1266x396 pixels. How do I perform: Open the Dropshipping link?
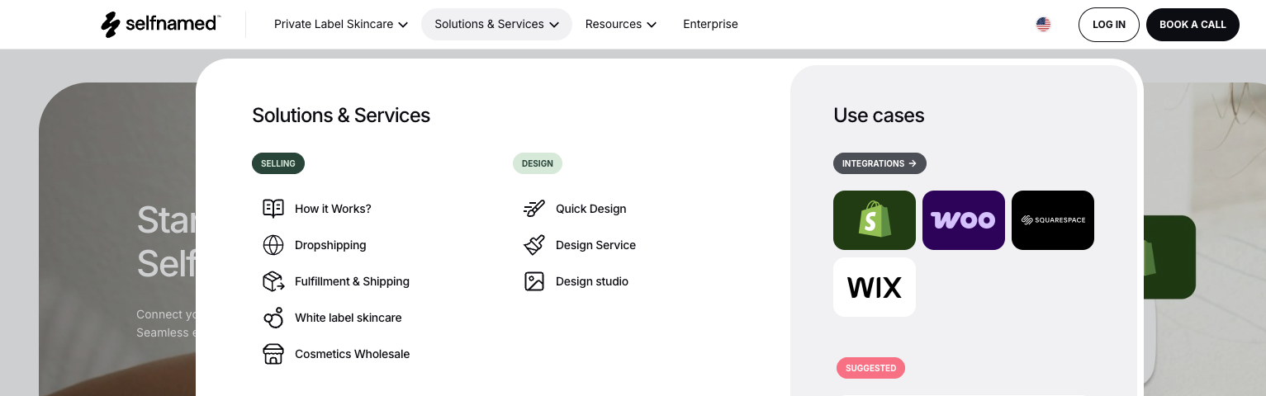330,245
